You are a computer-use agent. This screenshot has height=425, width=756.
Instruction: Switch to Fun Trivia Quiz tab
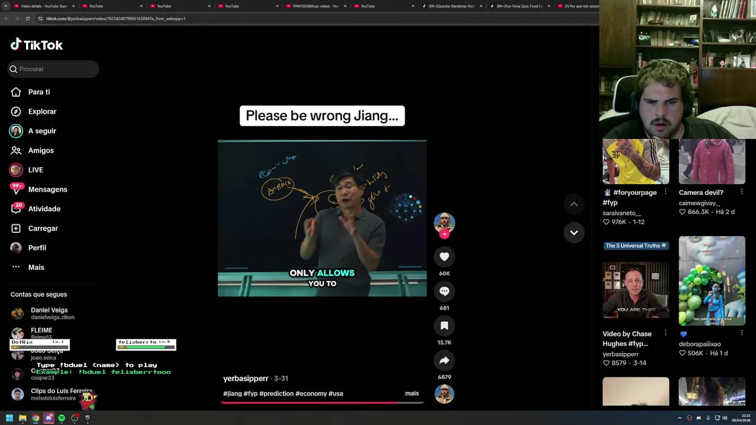pyautogui.click(x=520, y=6)
